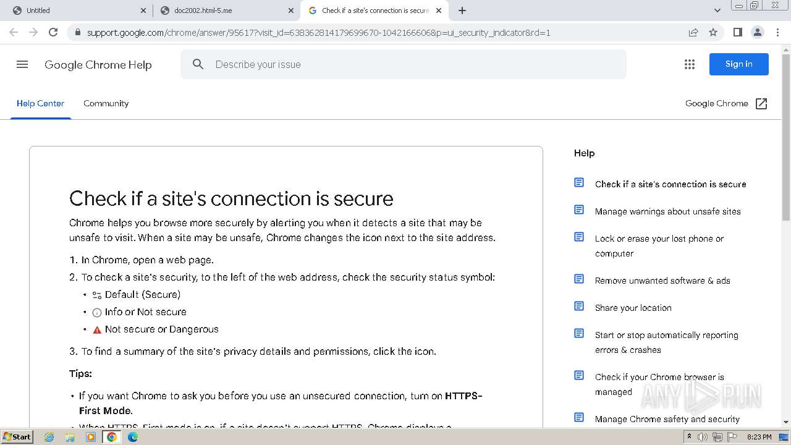This screenshot has height=445, width=791.
Task: Type in Describe your issue field
Action: [403, 64]
